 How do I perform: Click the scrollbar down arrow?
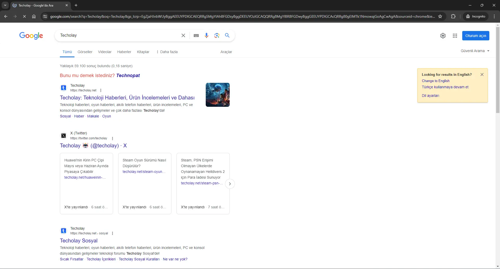coord(498,267)
